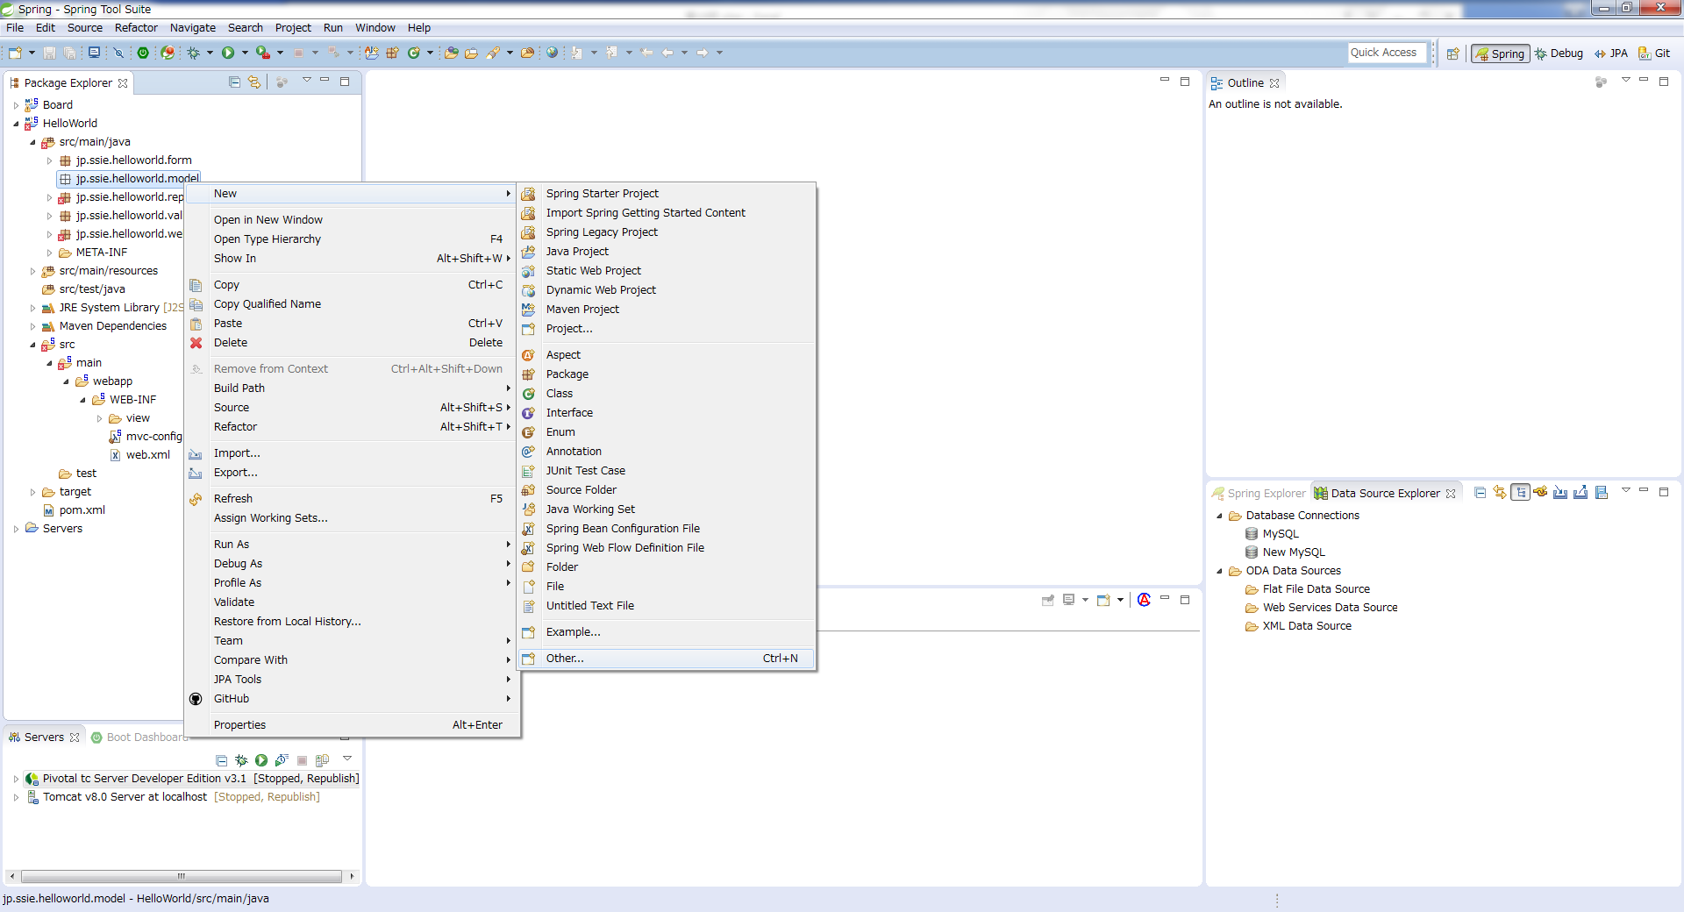Expand the Tomcat v8.0 Server node
The width and height of the screenshot is (1684, 912).
pyautogui.click(x=16, y=797)
